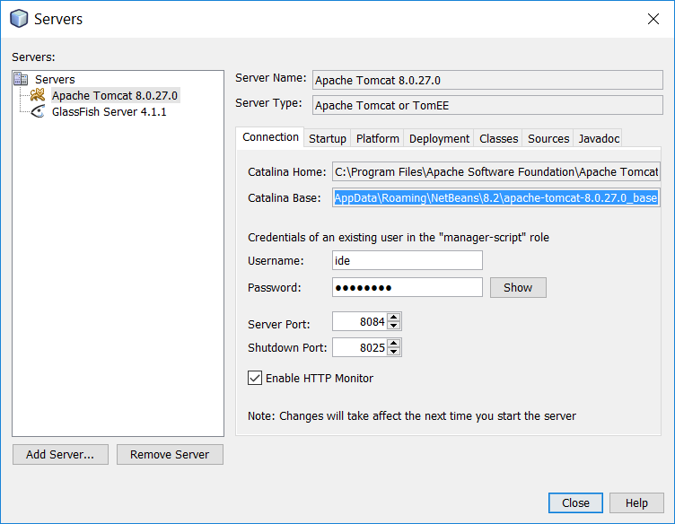Switch to the Deployment tab
This screenshot has height=524, width=675.
tap(439, 138)
